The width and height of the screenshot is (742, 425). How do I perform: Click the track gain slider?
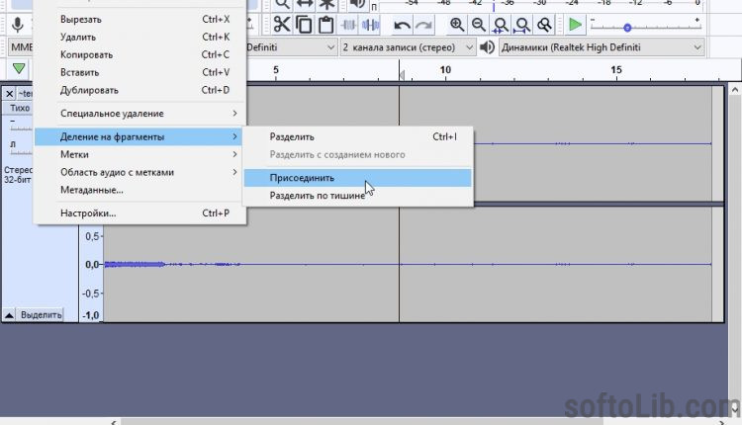click(x=22, y=127)
